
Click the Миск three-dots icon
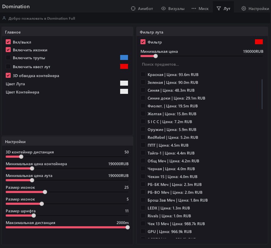[194, 9]
